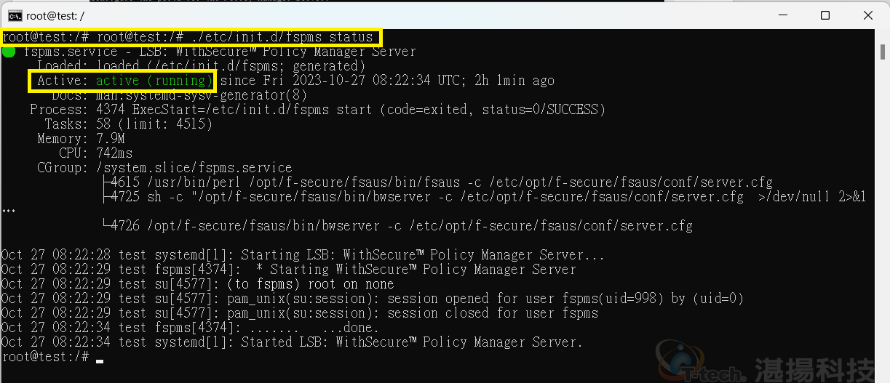Click the 'Process: 4374 ExecStart' line
The image size is (890, 383).
(317, 110)
